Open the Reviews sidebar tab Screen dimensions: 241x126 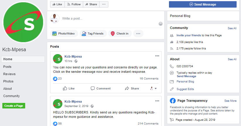point(9,74)
